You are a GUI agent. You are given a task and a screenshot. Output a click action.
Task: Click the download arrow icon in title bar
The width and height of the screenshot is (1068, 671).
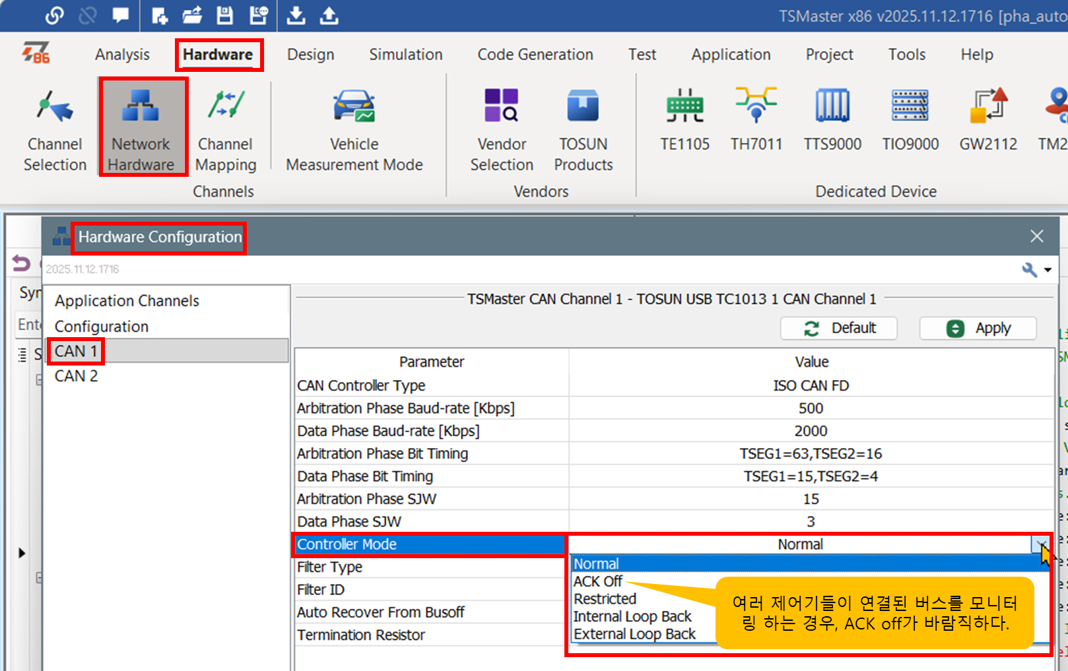[x=296, y=15]
